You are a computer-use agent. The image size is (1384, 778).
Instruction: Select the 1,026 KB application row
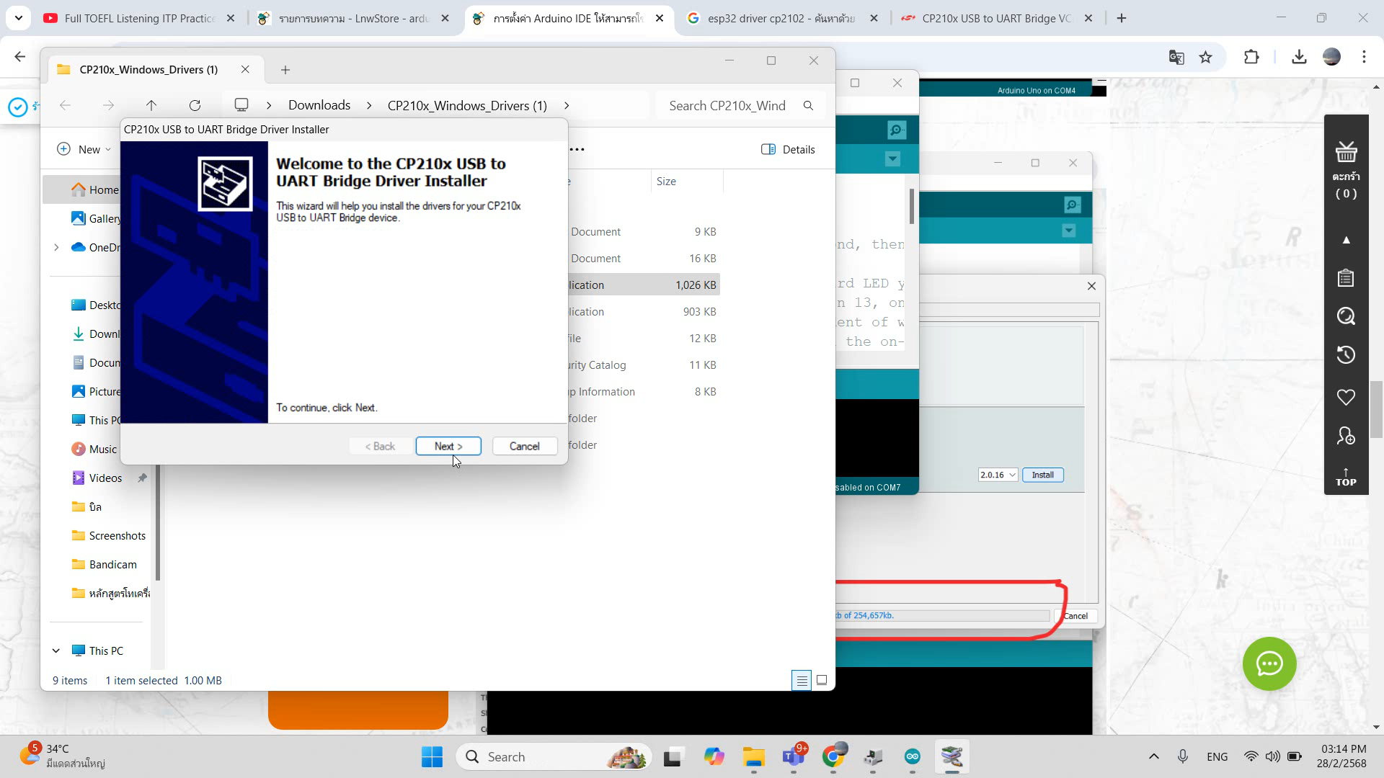(x=644, y=285)
